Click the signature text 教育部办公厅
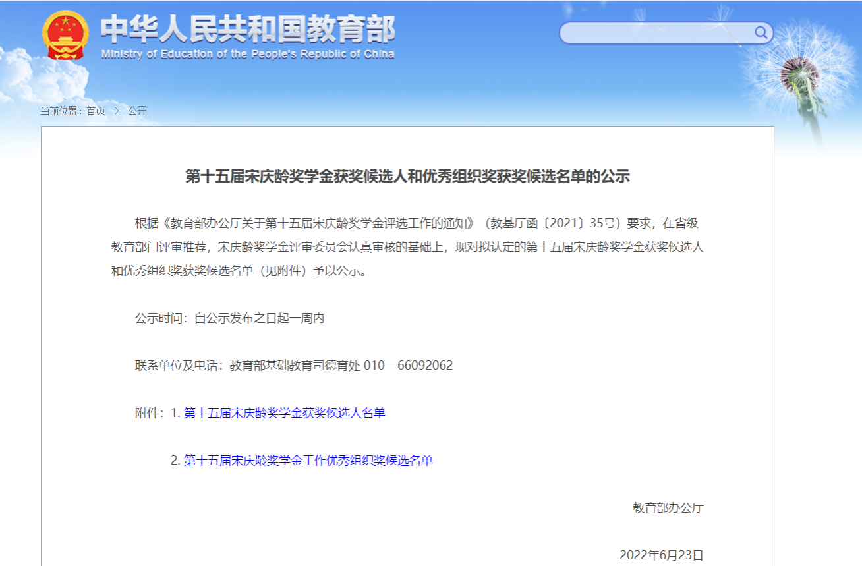Screen dimensions: 862x566 668,508
